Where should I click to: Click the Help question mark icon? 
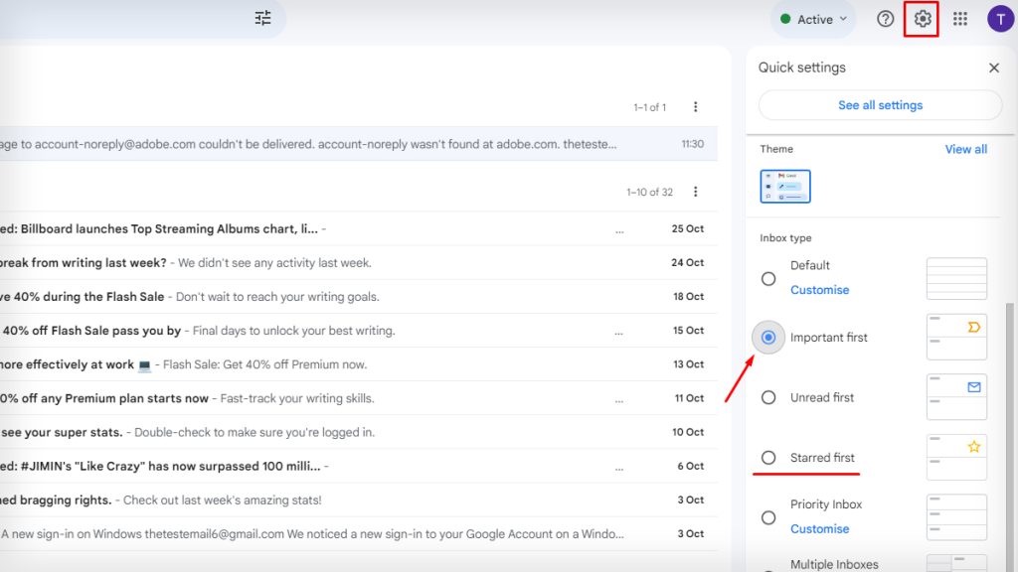(x=885, y=18)
